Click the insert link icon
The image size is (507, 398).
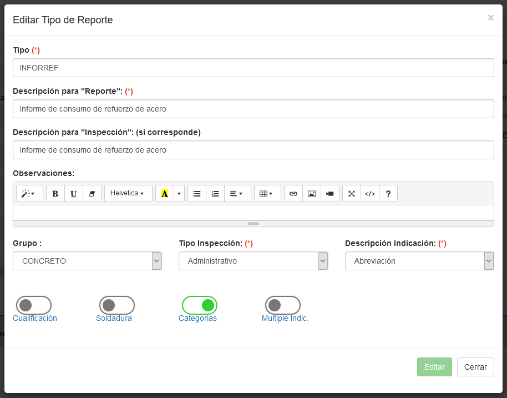(293, 194)
